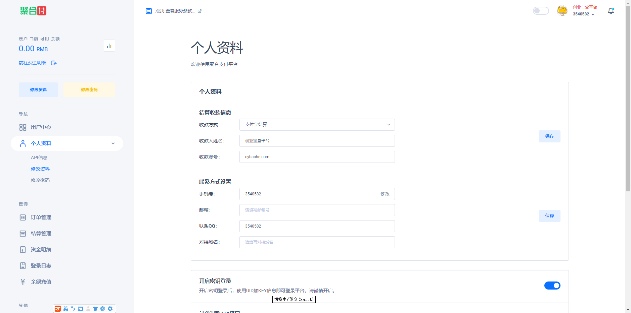
Task: Select 订单管理 from the sidebar
Action: (41, 217)
